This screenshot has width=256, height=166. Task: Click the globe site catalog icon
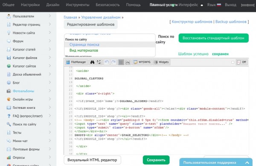pos(9,66)
